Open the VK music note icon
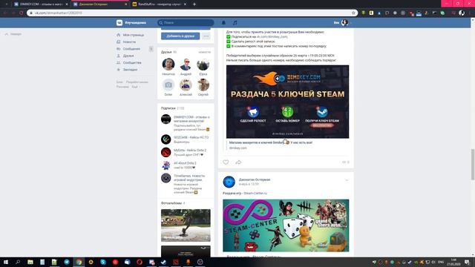475x267 pixels. point(235,23)
